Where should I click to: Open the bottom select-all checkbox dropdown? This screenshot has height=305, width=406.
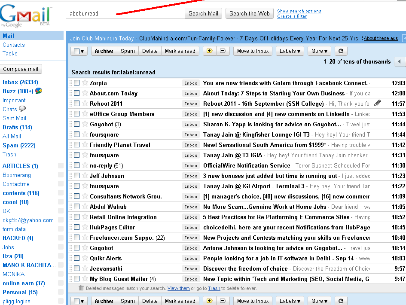(79, 301)
